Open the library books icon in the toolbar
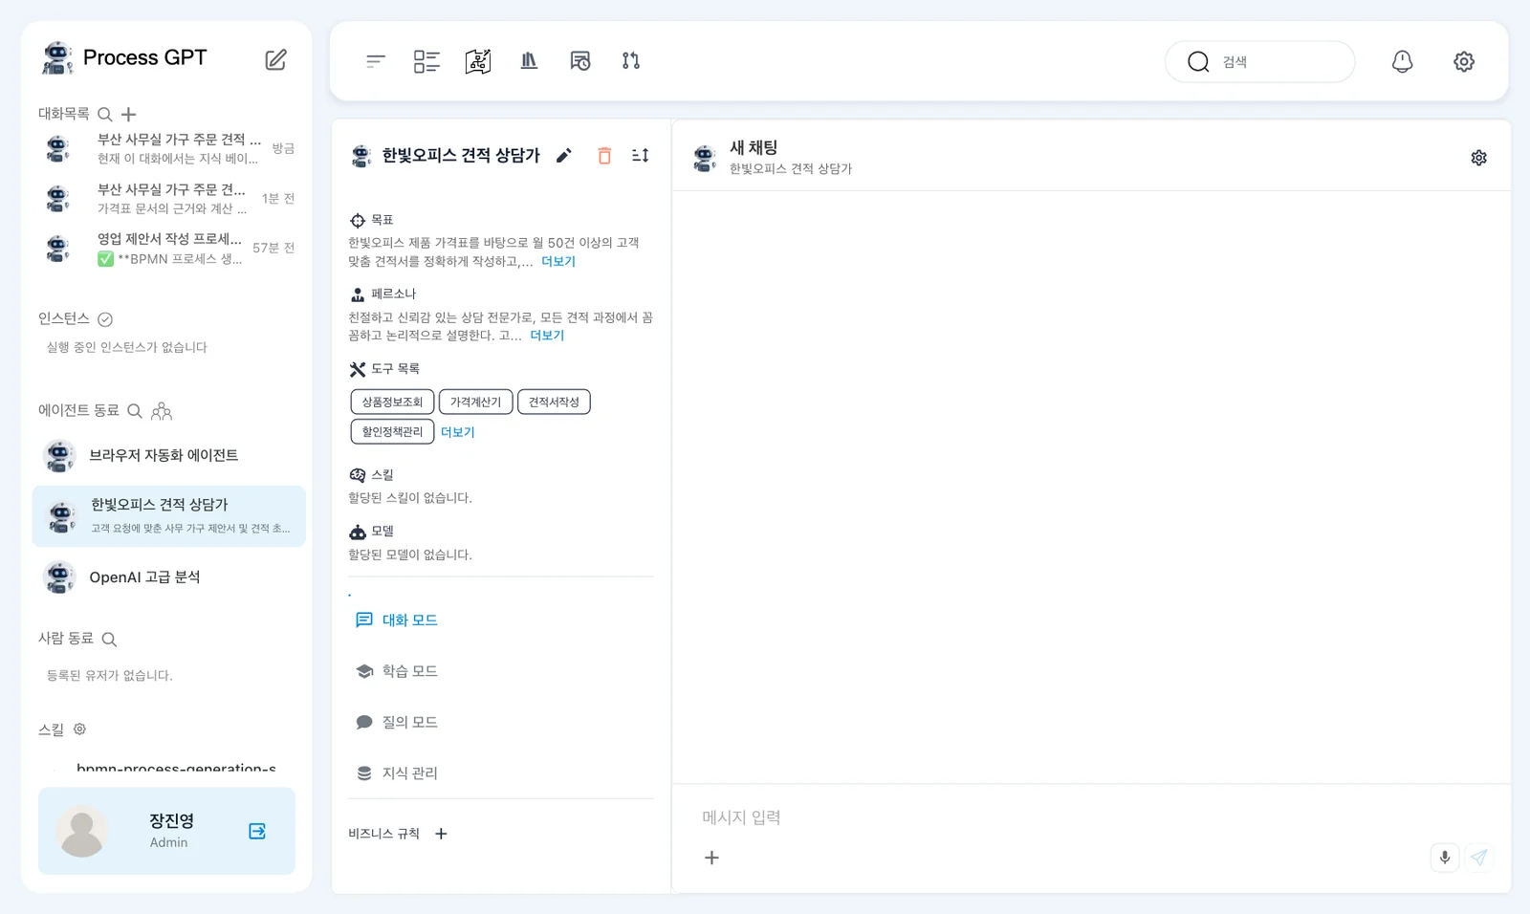This screenshot has height=914, width=1530. [529, 61]
